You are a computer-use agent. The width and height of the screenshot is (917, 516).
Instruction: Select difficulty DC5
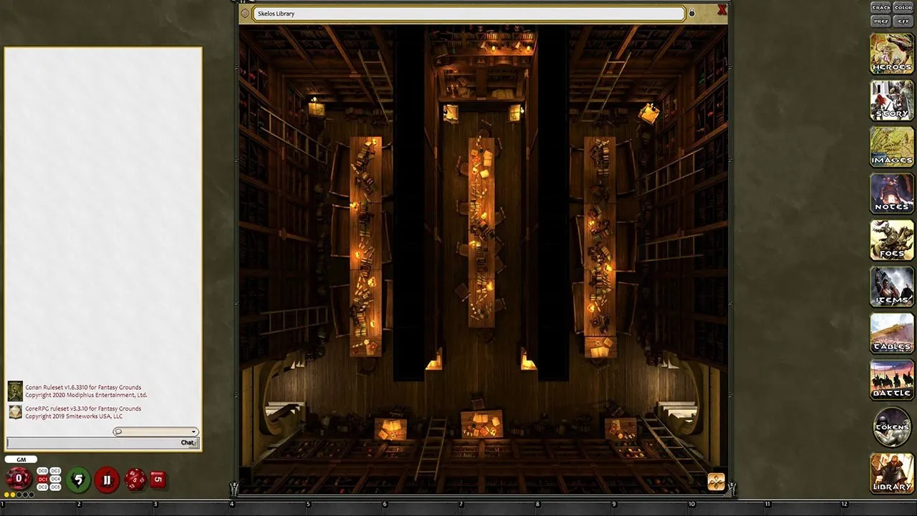(x=55, y=487)
